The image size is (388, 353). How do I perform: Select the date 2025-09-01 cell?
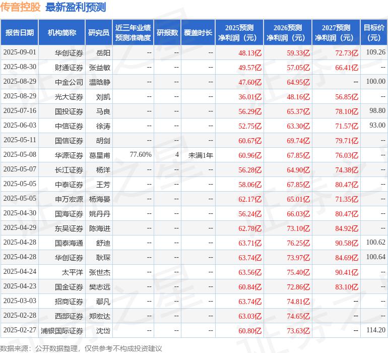[x=20, y=52]
